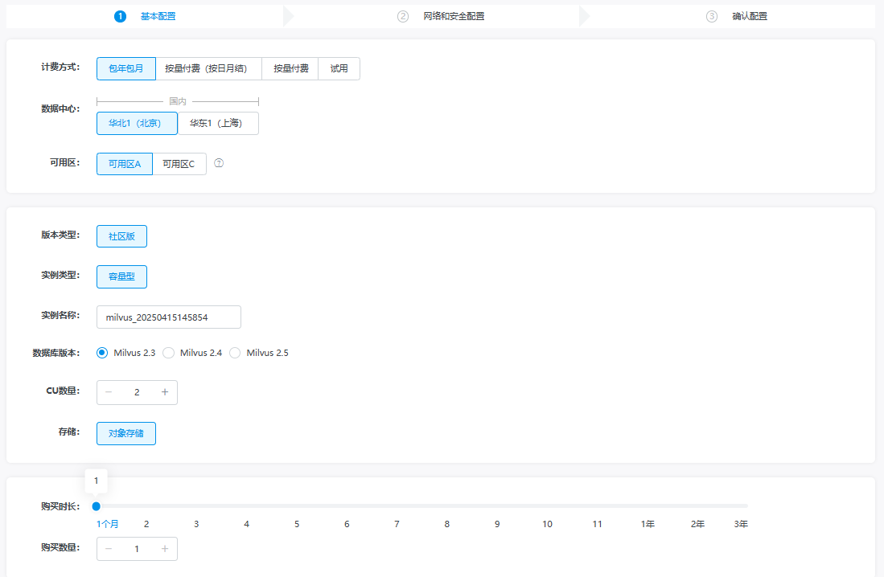The height and width of the screenshot is (577, 884).
Task: Click the 实例名称 input field
Action: [168, 317]
